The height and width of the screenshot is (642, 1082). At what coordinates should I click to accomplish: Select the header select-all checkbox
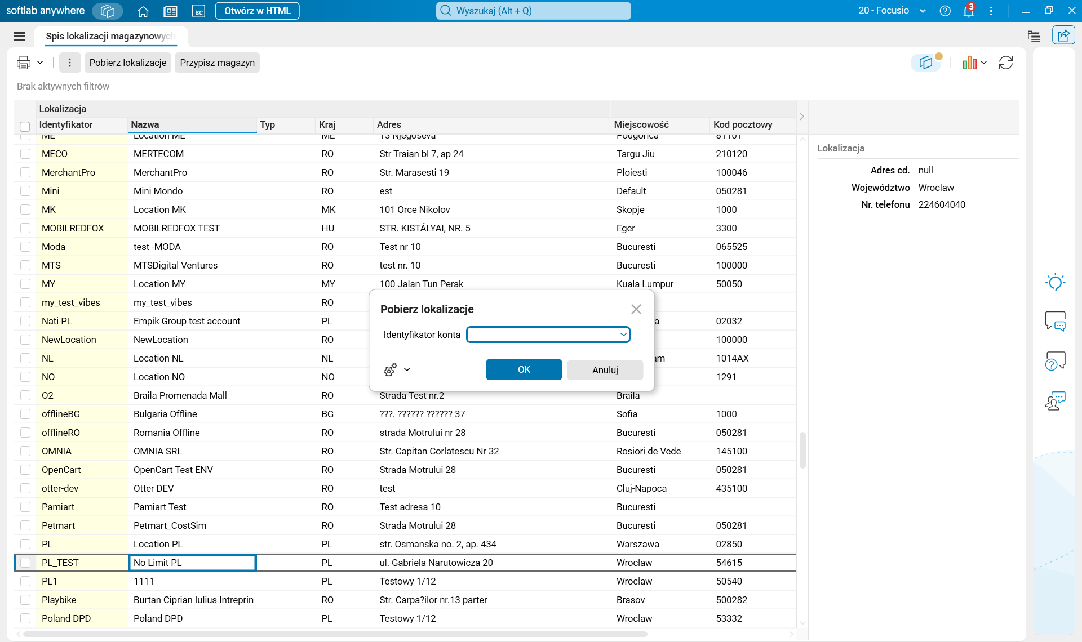click(x=25, y=126)
